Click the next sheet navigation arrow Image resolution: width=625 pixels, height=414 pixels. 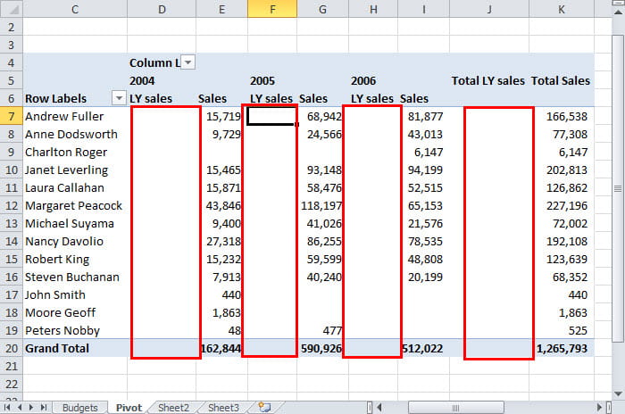[x=32, y=407]
